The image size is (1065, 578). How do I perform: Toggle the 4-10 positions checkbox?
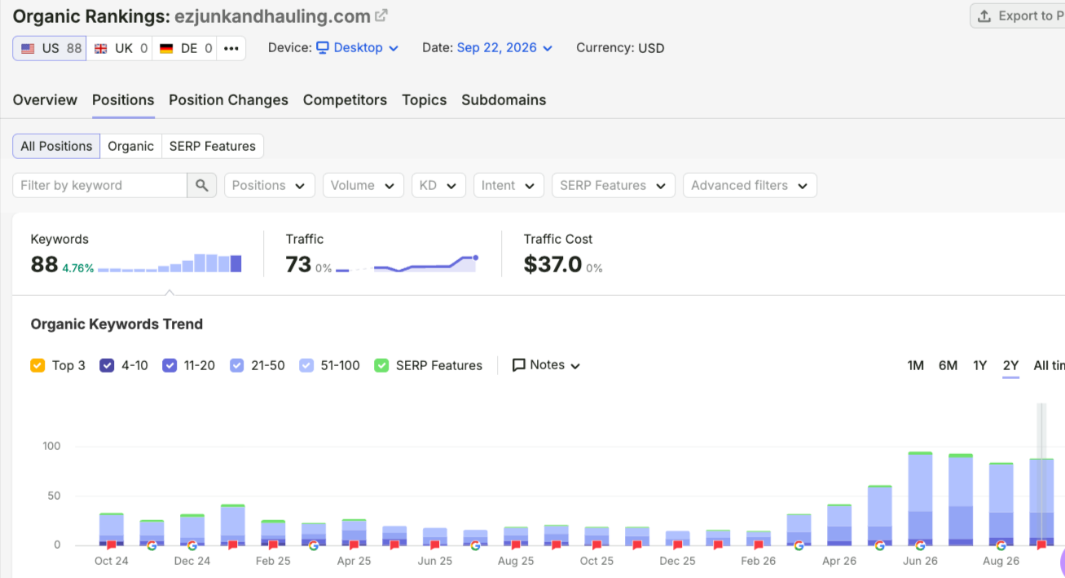(107, 365)
